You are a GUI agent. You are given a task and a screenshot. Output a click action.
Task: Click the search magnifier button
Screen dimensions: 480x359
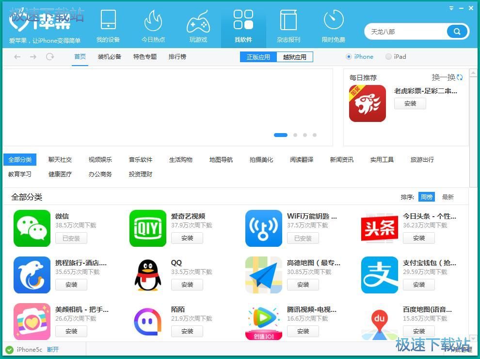click(x=457, y=31)
